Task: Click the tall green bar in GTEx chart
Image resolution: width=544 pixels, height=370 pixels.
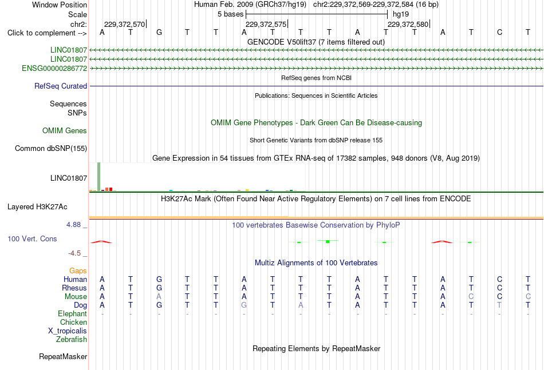Action: 99,177
